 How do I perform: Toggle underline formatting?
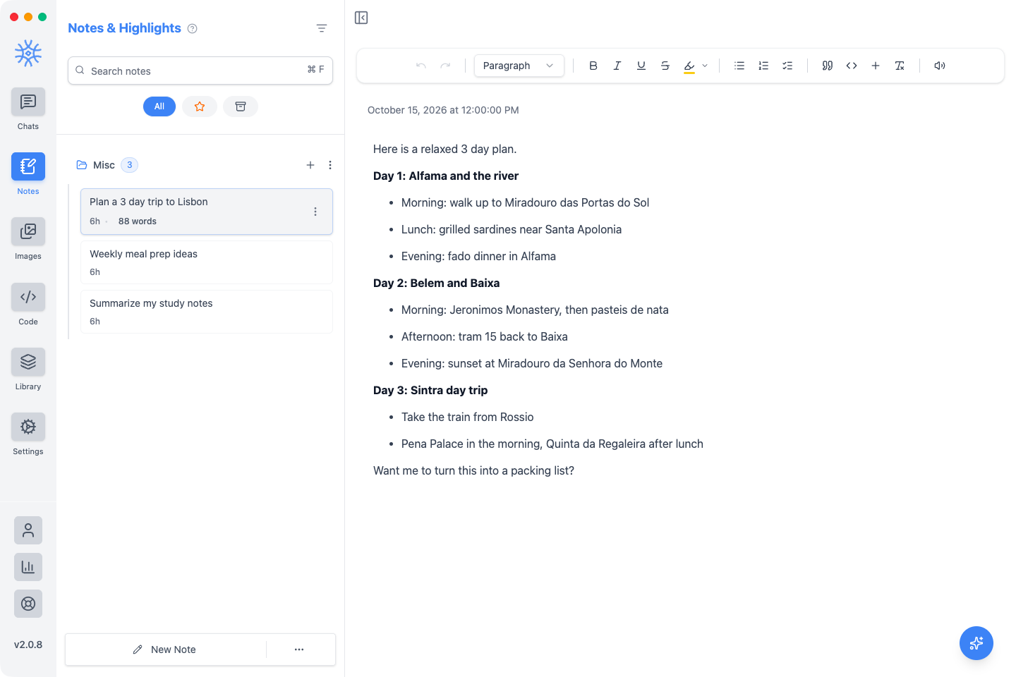(x=641, y=66)
